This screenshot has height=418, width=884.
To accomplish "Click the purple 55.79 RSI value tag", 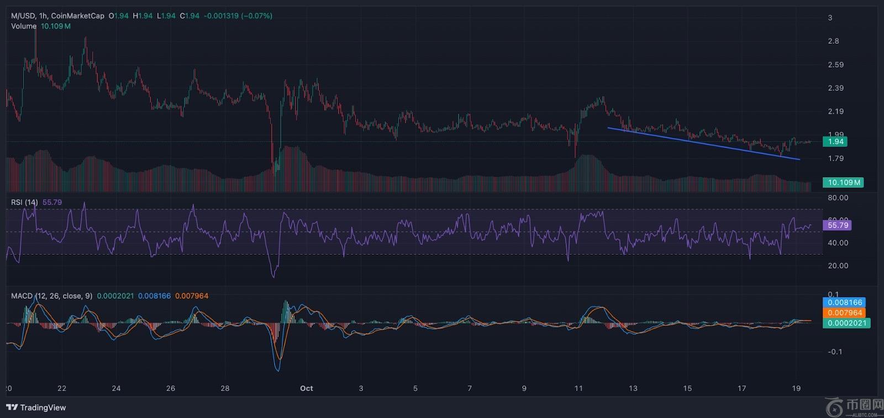I will (x=837, y=225).
